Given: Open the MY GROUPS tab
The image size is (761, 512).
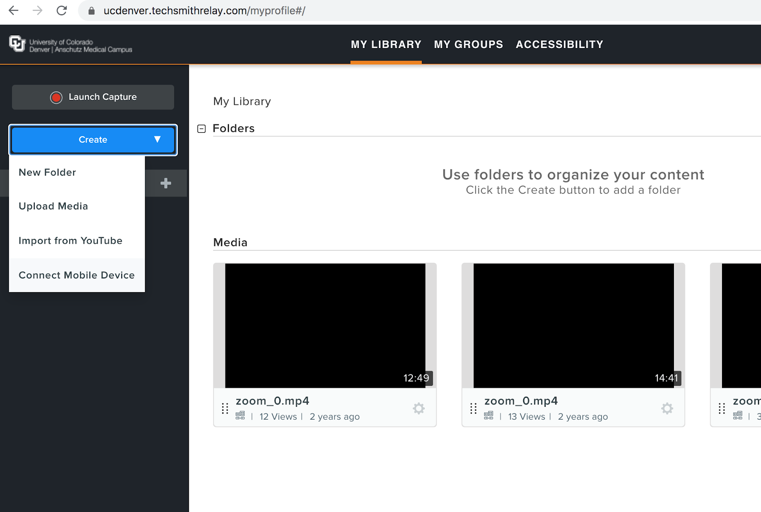Looking at the screenshot, I should click(468, 45).
